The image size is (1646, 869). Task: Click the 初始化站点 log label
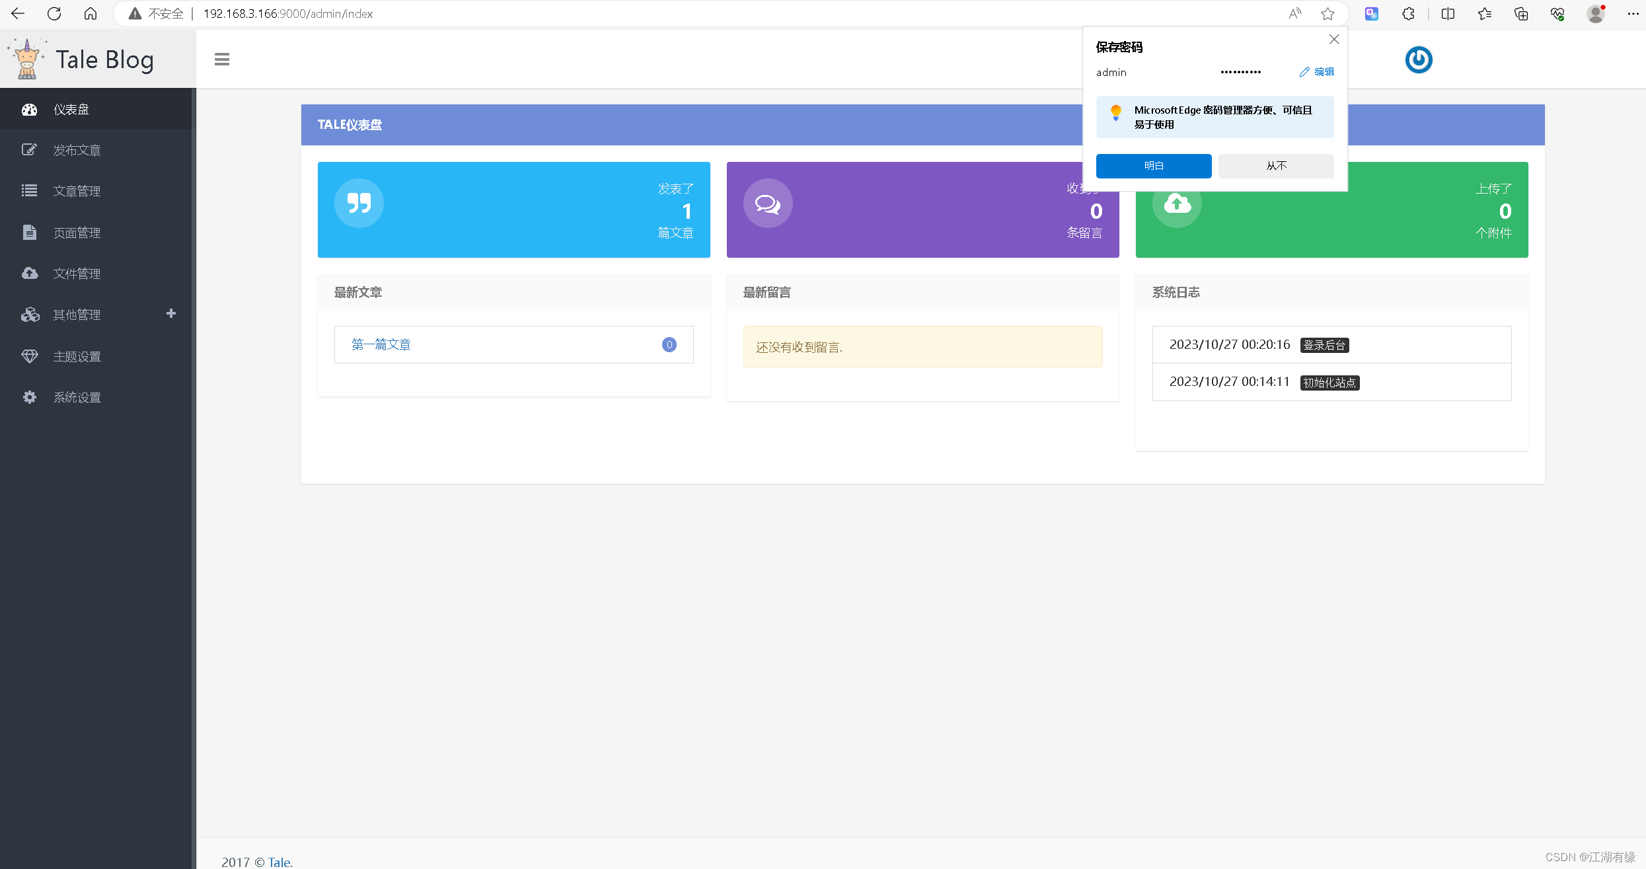(1329, 383)
